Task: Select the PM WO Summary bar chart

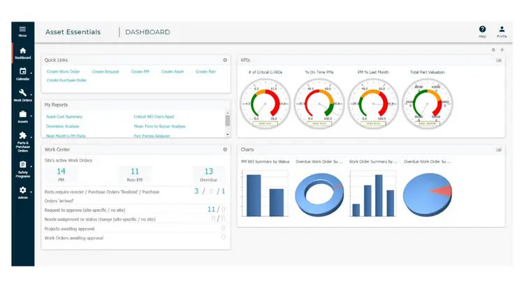Action: pos(265,194)
